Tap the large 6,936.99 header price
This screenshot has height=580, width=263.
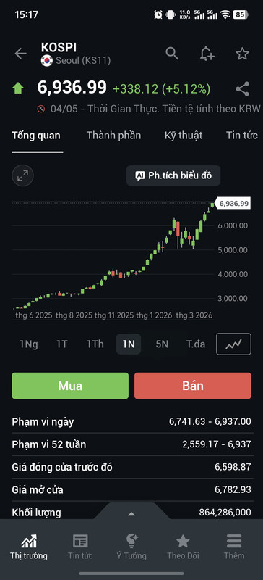[72, 88]
